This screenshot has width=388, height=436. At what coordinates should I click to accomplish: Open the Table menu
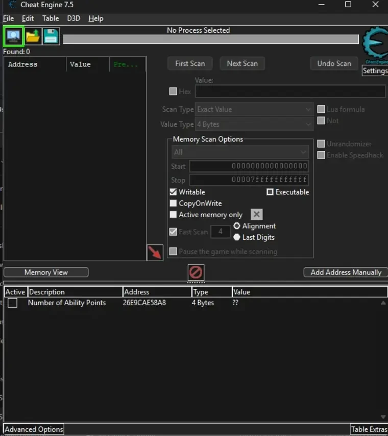click(x=51, y=18)
